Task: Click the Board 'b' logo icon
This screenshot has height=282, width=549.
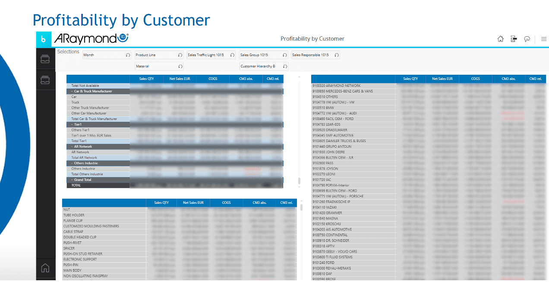Action: tap(43, 39)
